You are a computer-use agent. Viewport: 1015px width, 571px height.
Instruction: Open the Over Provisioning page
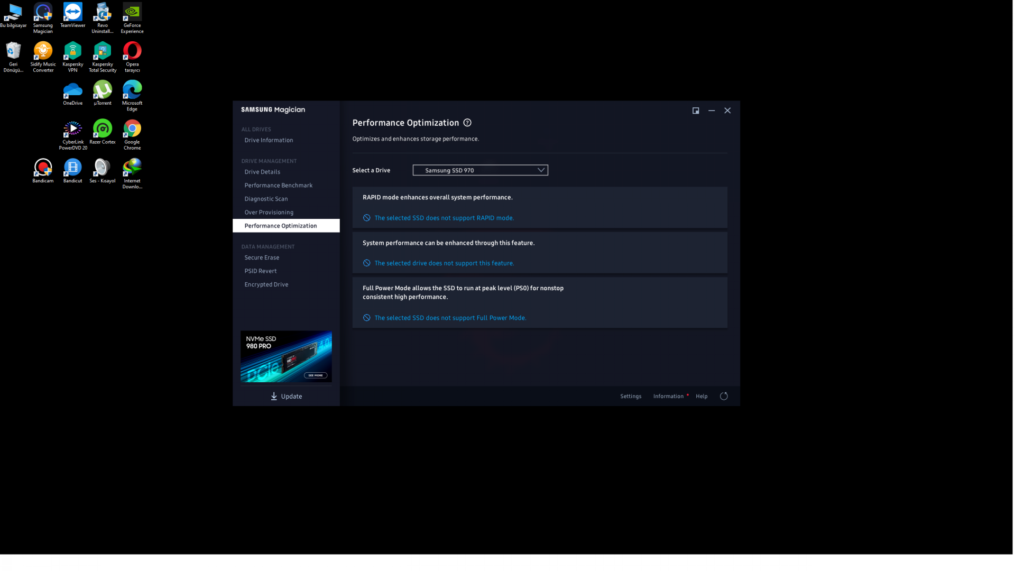tap(269, 213)
